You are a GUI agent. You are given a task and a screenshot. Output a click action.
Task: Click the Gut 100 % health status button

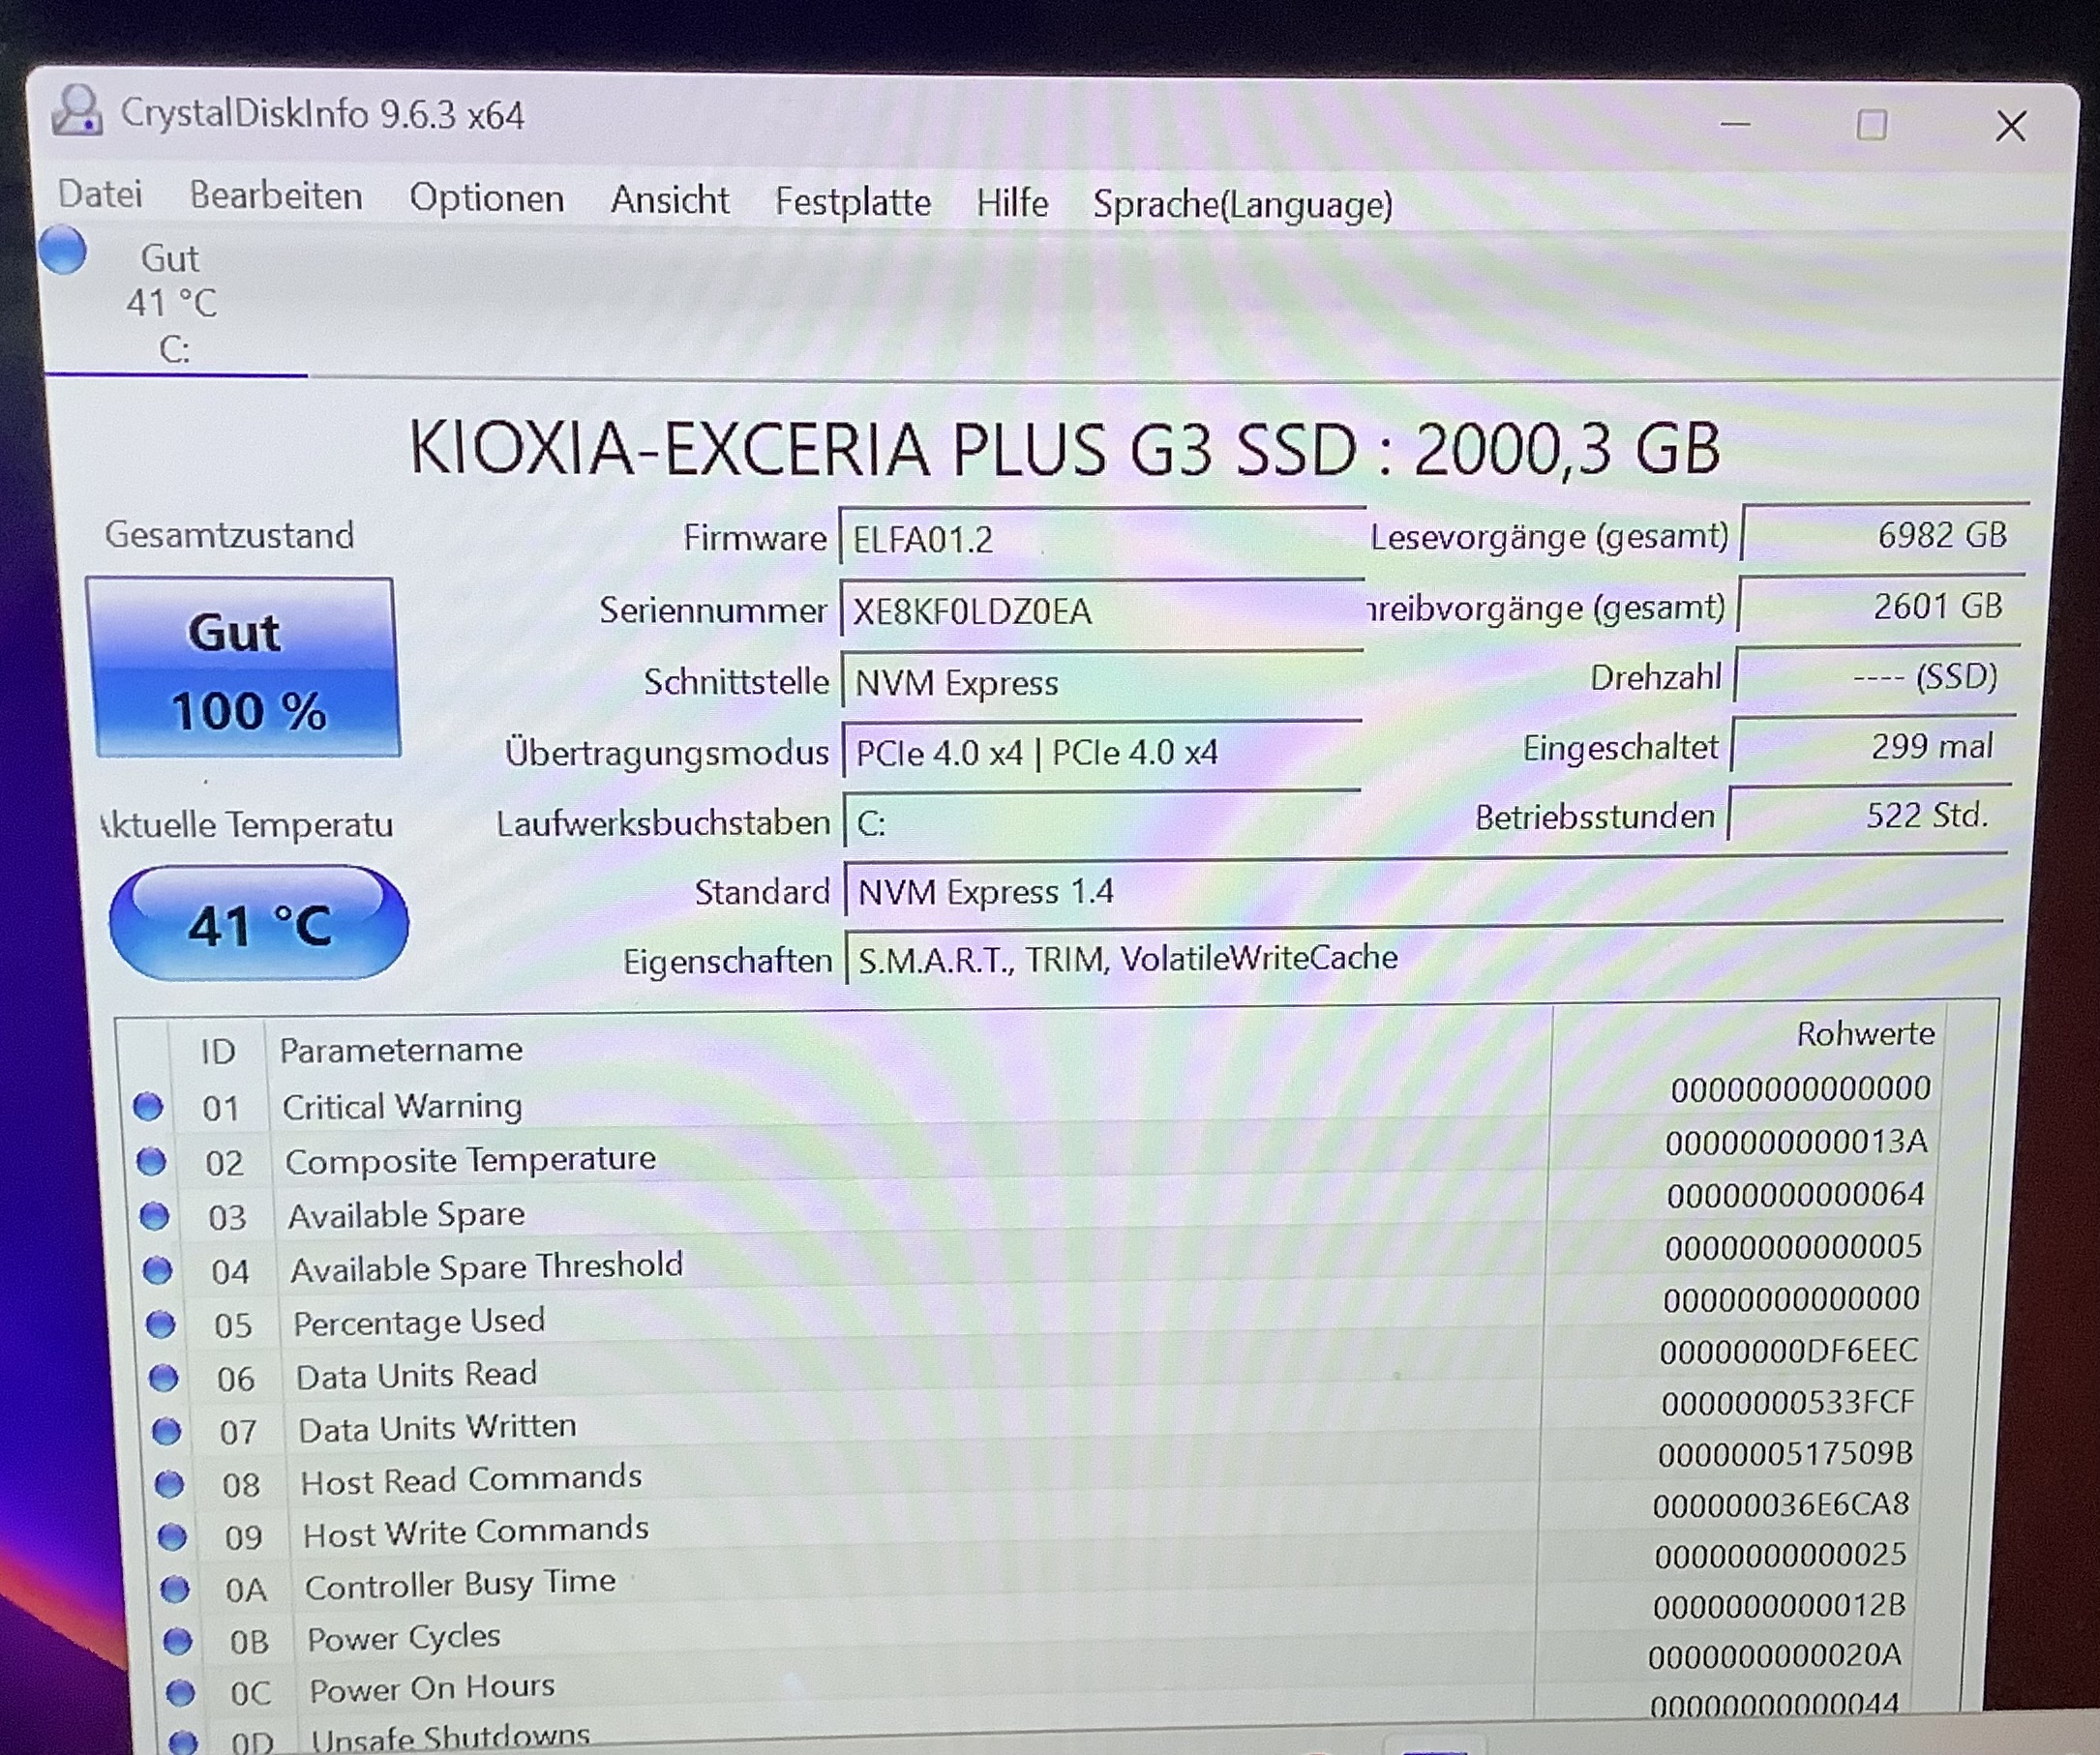(244, 669)
